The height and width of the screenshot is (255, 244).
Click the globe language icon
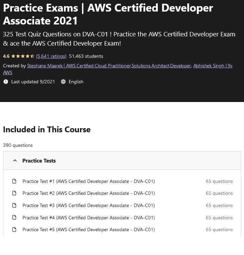coord(63,82)
